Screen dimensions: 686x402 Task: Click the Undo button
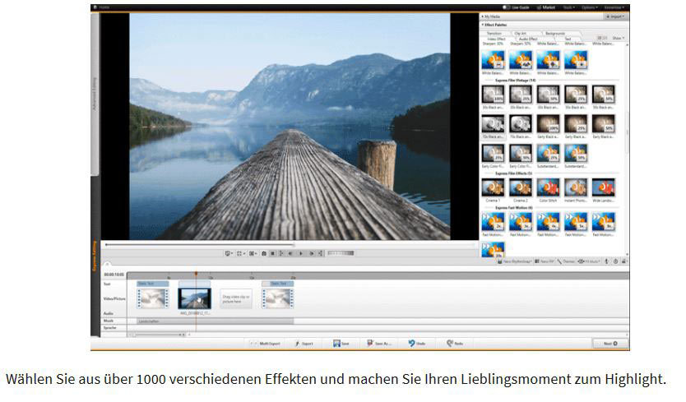[x=417, y=344]
